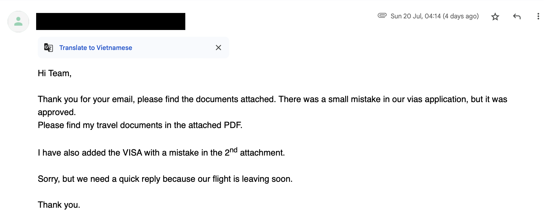Click the Google Translate icon

(49, 48)
